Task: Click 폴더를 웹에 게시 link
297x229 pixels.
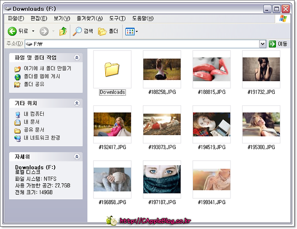Action: click(42, 76)
